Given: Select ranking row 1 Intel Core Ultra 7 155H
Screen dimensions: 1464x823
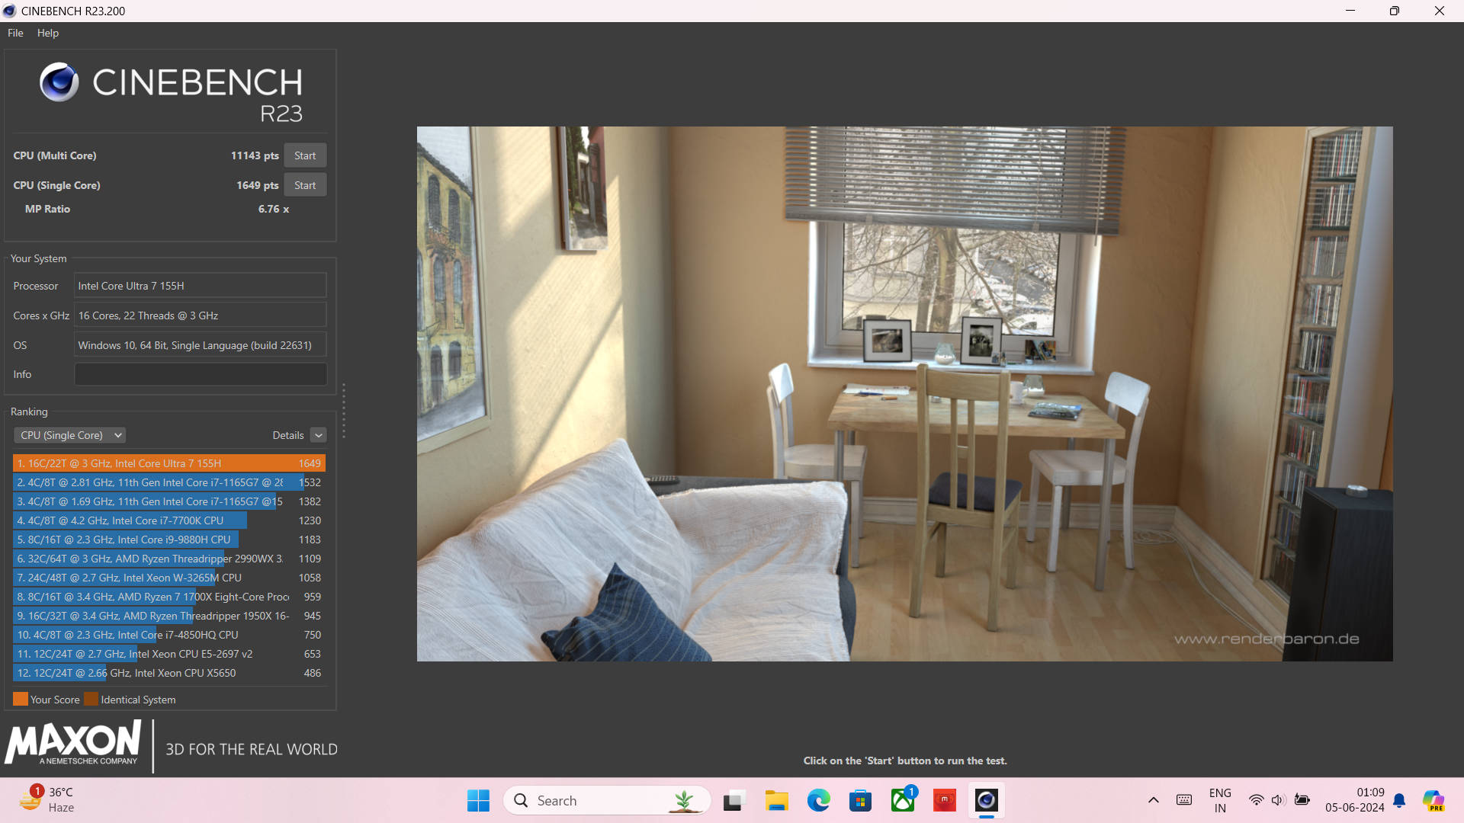Looking at the screenshot, I should coord(169,463).
